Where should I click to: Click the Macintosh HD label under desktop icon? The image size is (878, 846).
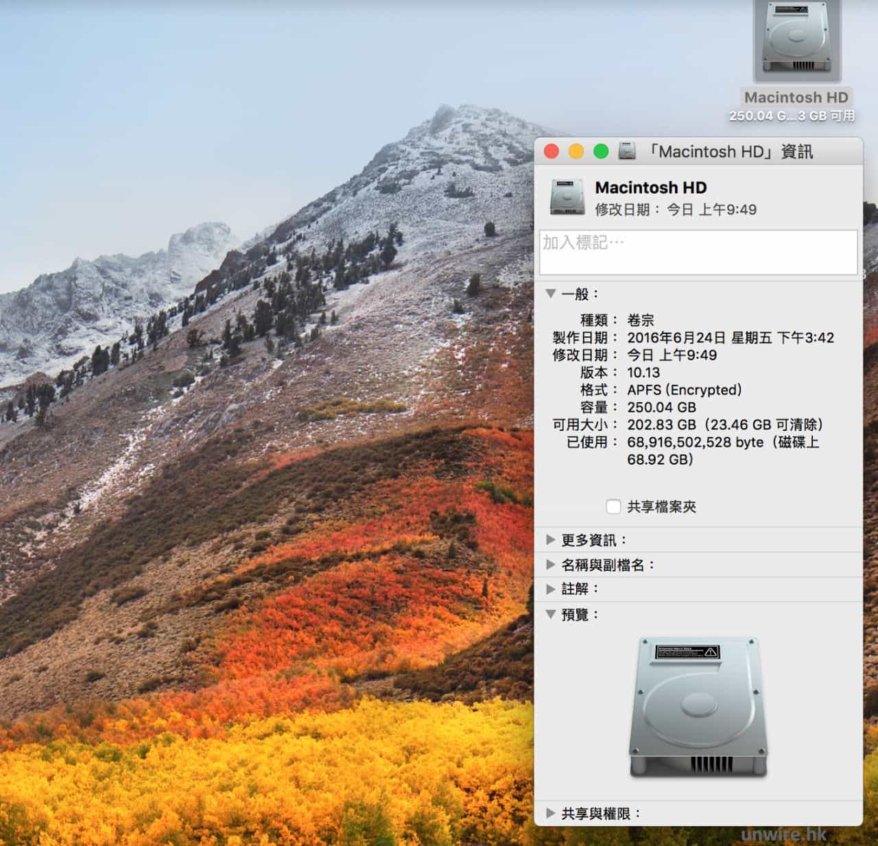click(796, 97)
